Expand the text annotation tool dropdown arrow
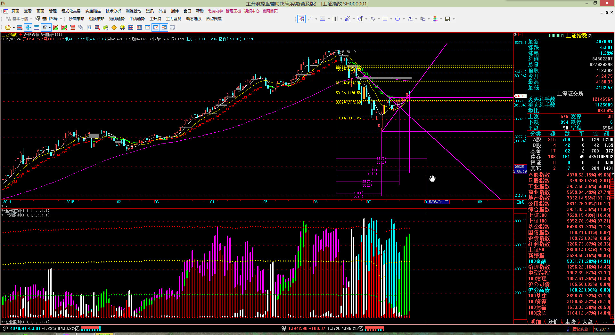 tap(416, 19)
